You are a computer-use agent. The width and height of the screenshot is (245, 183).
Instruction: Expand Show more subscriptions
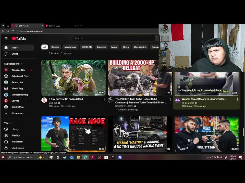coord(18,113)
